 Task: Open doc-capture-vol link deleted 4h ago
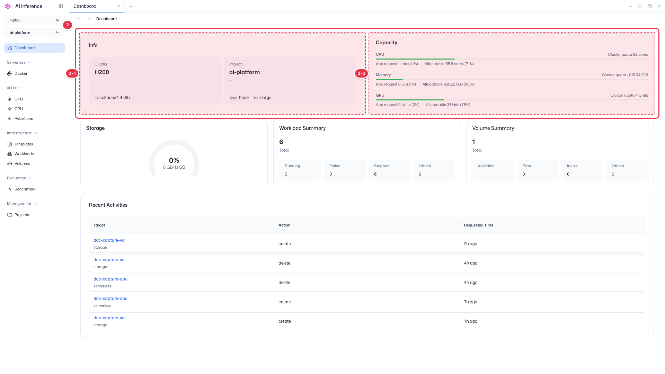tap(109, 260)
